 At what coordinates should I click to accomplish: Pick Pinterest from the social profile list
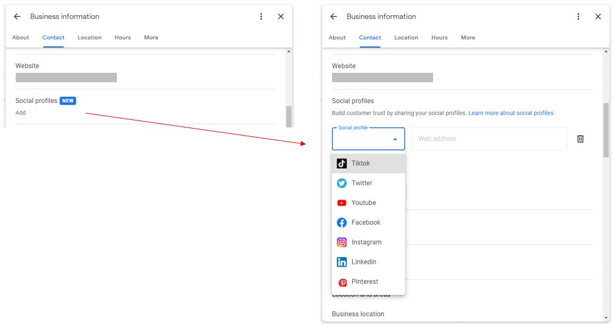368,281
